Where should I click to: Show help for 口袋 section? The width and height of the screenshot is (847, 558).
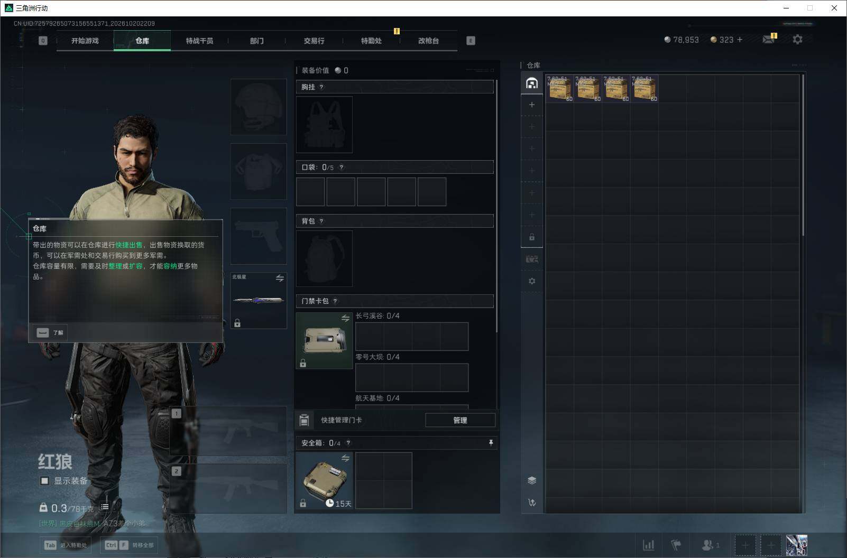pyautogui.click(x=342, y=168)
